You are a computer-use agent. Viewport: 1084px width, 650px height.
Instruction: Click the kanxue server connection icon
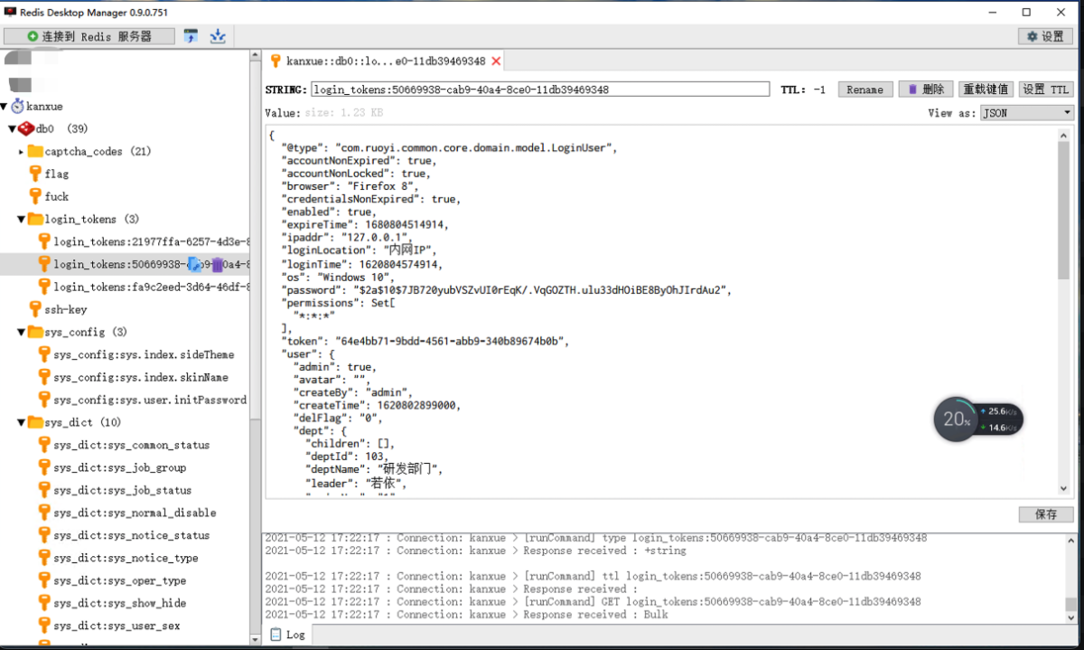click(x=18, y=106)
